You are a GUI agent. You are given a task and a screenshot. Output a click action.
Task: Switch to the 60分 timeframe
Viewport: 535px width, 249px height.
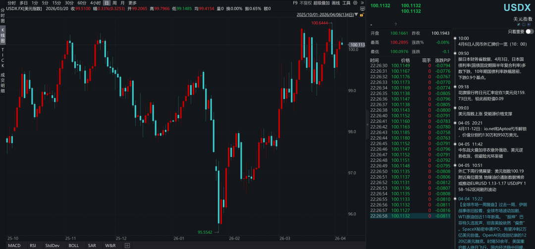point(82,3)
